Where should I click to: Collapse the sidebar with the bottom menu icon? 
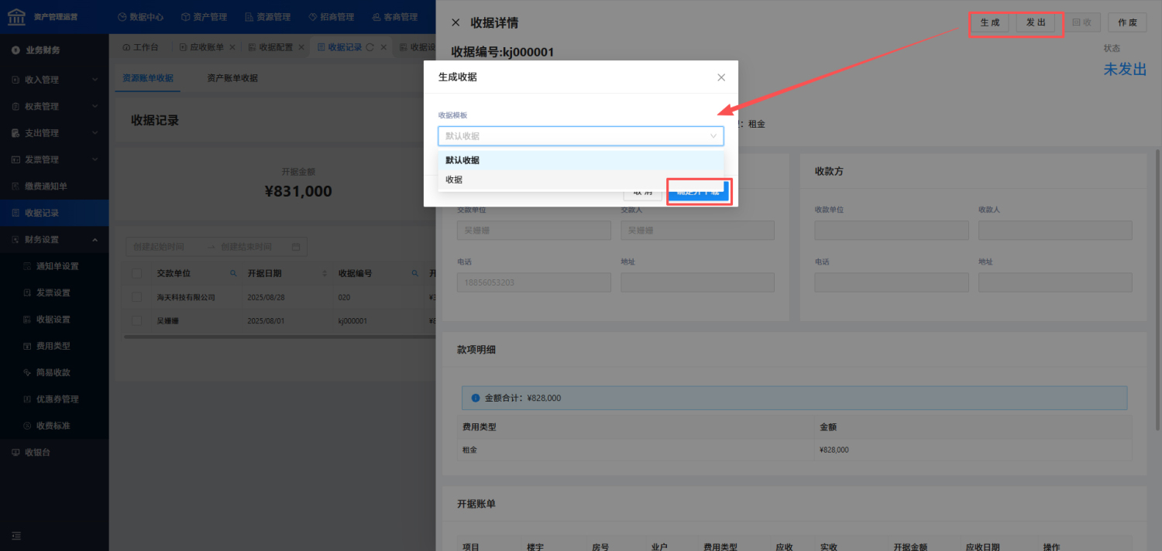16,536
